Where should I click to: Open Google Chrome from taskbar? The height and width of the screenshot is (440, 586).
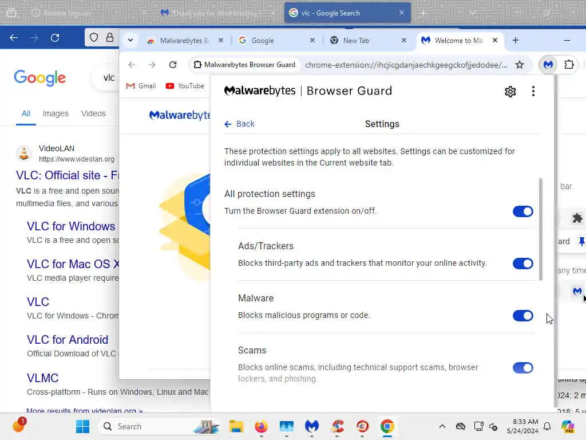click(387, 426)
